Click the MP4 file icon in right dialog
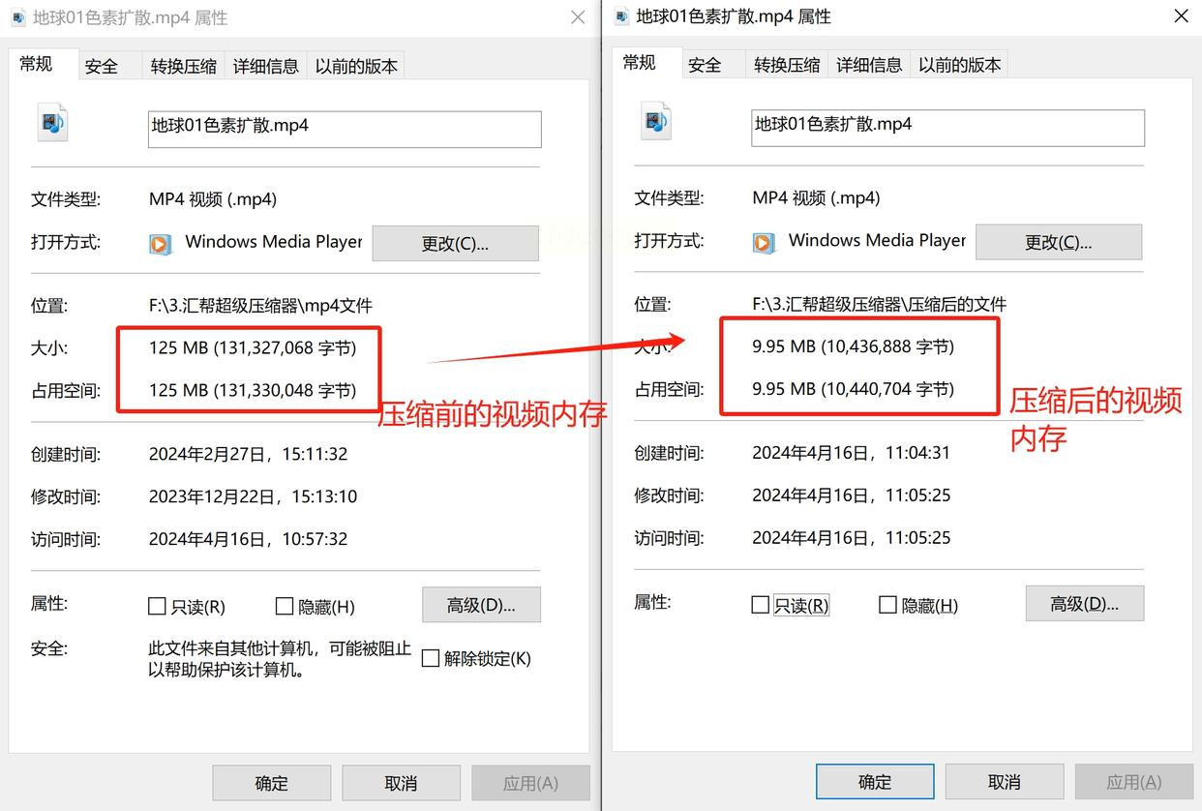Image resolution: width=1202 pixels, height=811 pixels. [x=656, y=121]
